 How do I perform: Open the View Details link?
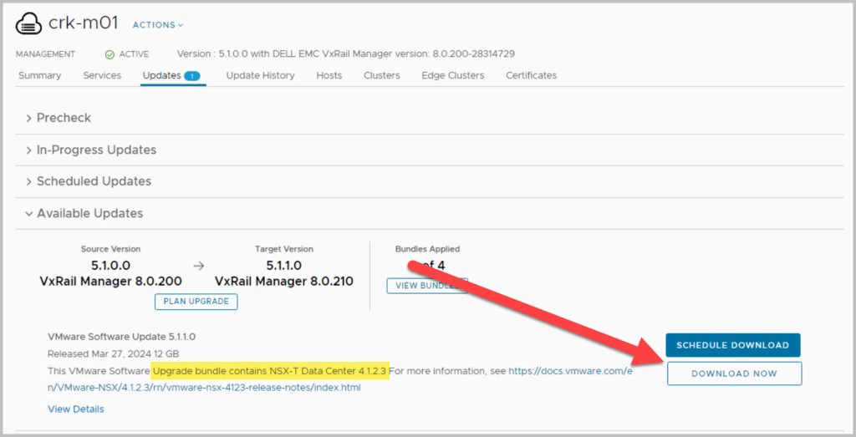pos(76,409)
